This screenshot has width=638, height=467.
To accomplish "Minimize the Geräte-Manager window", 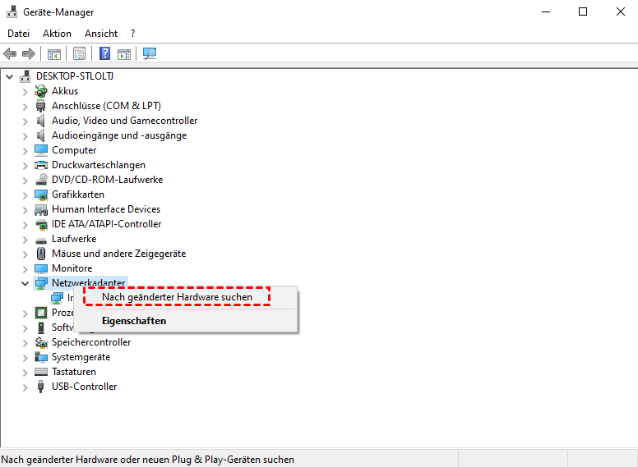I will tap(546, 11).
